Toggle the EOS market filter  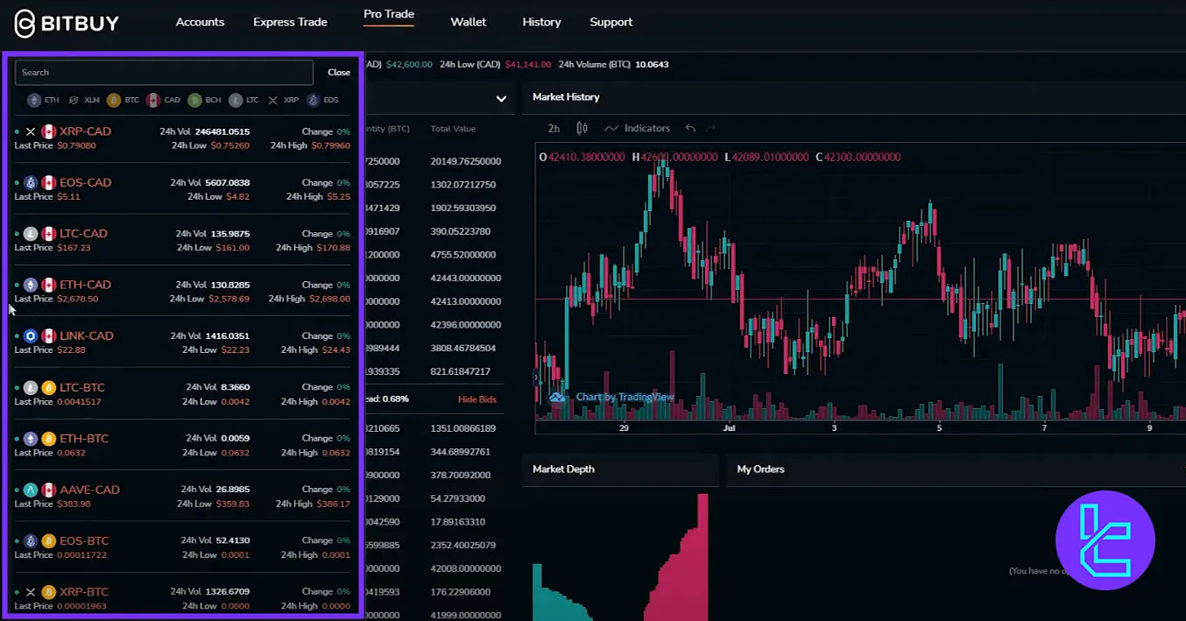(314, 100)
